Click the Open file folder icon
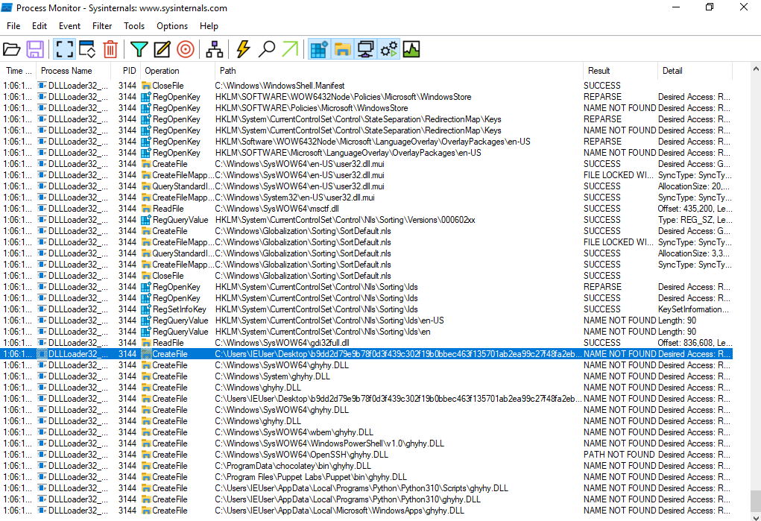This screenshot has width=761, height=521. pos(12,49)
